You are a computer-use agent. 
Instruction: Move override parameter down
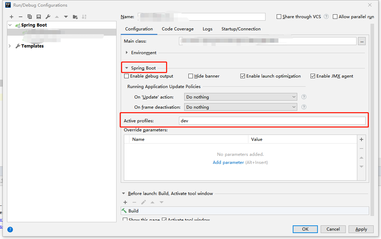tap(361, 167)
